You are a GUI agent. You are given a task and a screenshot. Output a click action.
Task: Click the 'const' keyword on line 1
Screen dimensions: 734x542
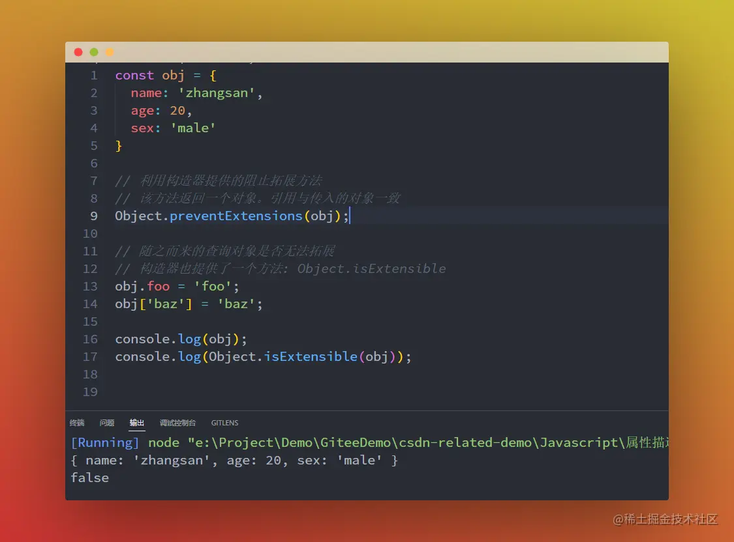(x=134, y=75)
